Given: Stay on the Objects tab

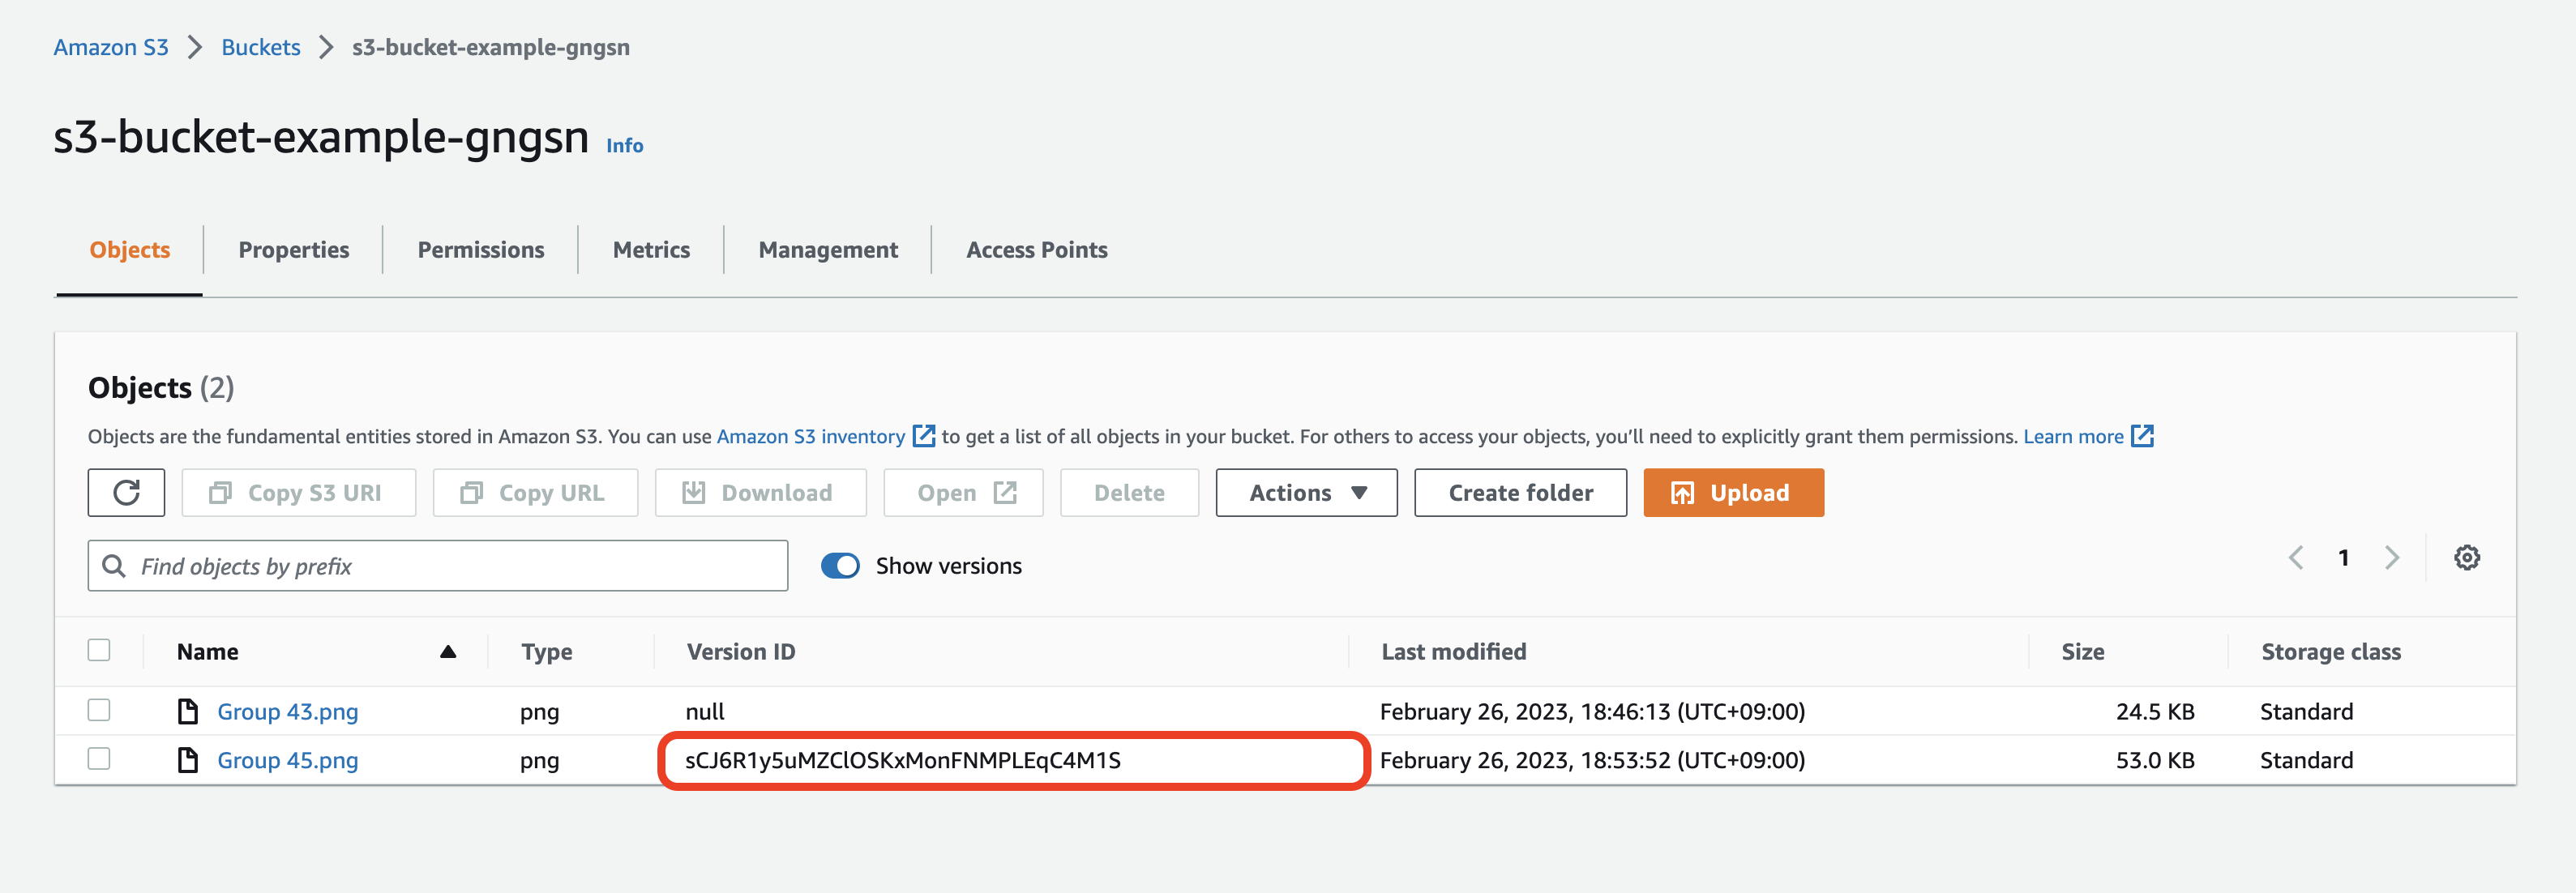Looking at the screenshot, I should [x=130, y=250].
